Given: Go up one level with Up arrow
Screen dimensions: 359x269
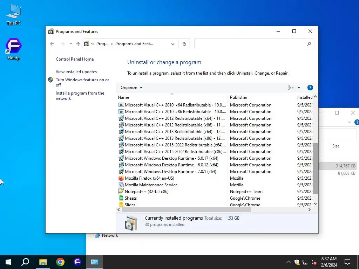Looking at the screenshot, I should pos(78,44).
